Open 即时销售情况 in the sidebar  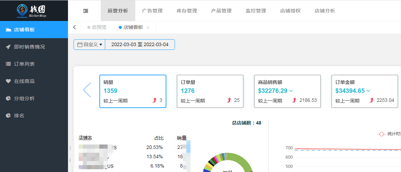[x=34, y=47]
